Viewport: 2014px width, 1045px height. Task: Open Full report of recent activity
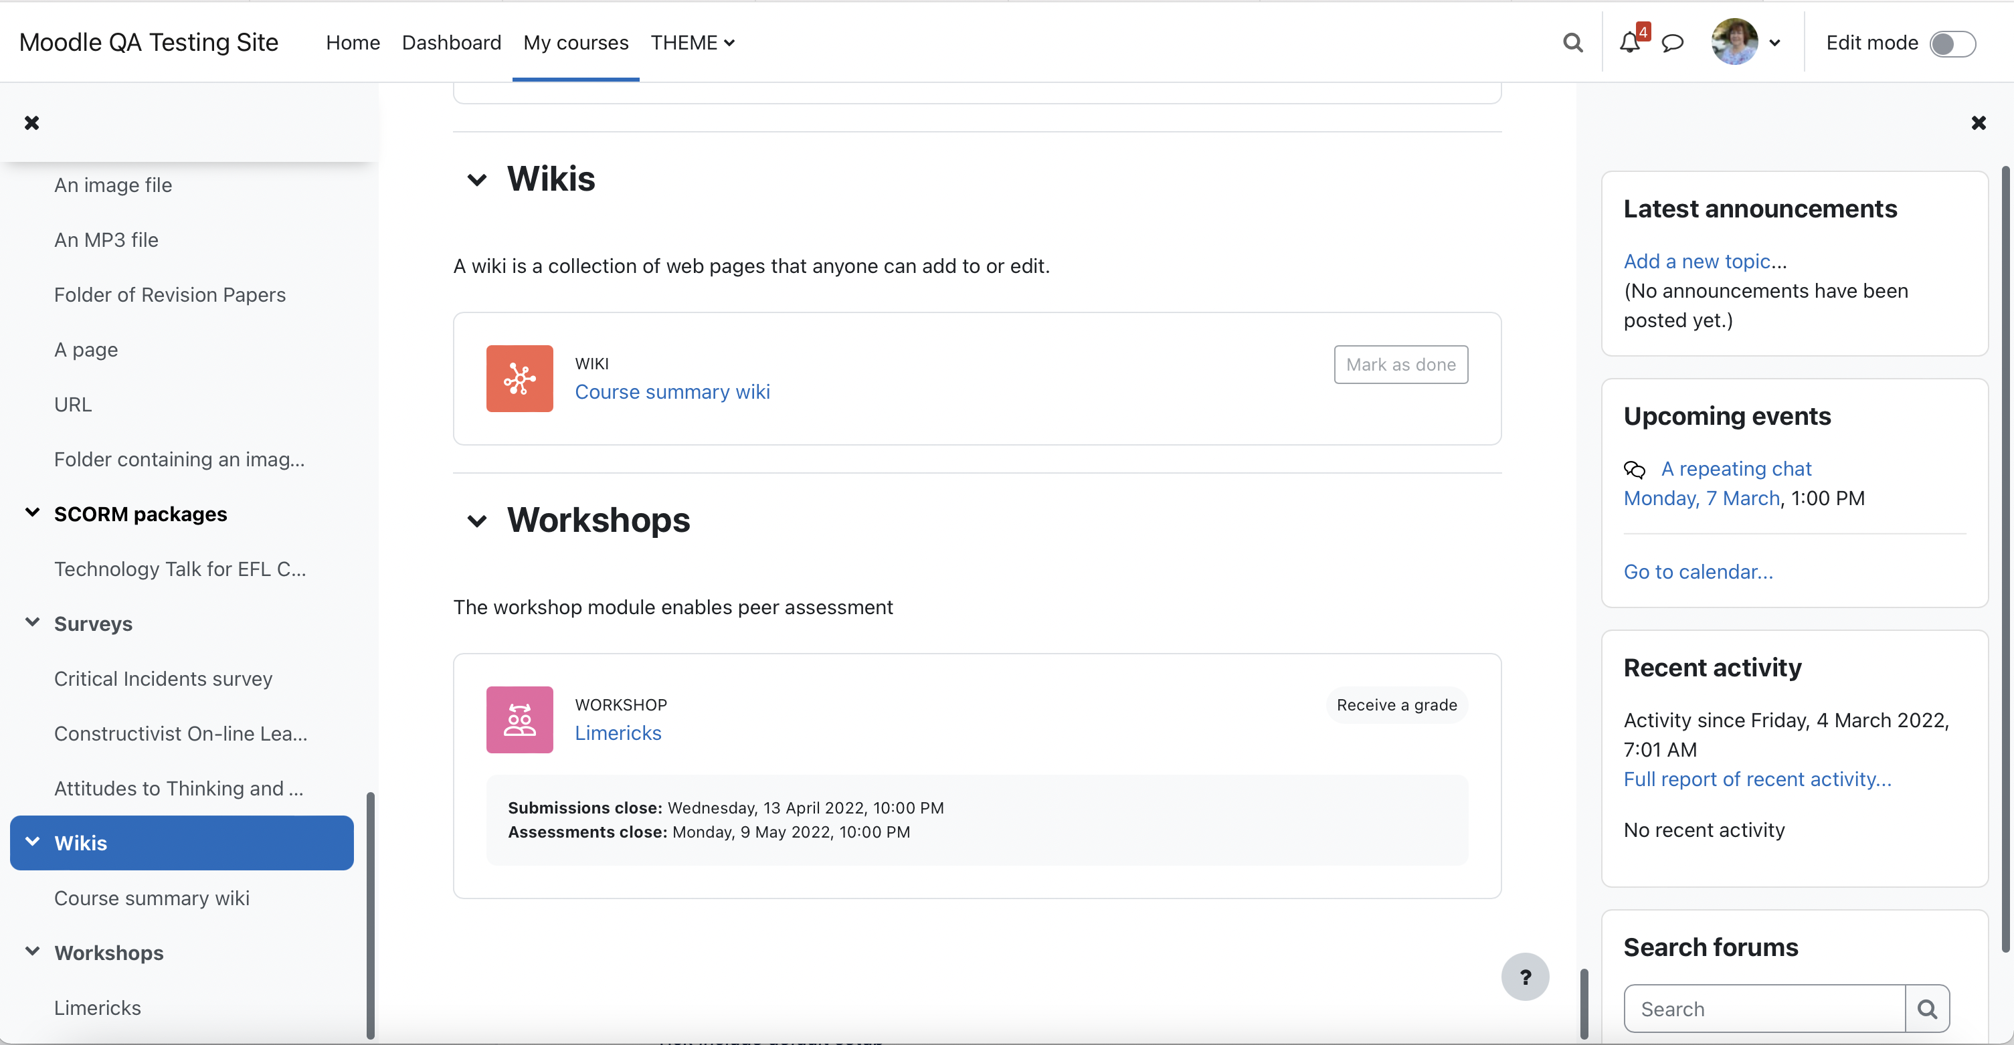coord(1757,779)
